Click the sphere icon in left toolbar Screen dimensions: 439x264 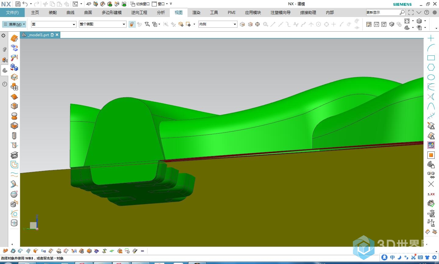click(14, 194)
